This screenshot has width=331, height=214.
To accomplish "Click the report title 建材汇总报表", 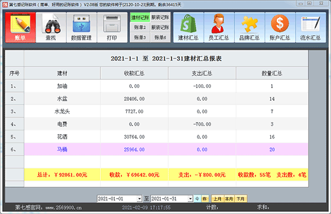I will coord(166,58).
